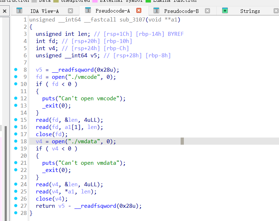Click the IDA View-A tab icon
Image resolution: width=279 pixels, height=221 pixels.
[19, 11]
